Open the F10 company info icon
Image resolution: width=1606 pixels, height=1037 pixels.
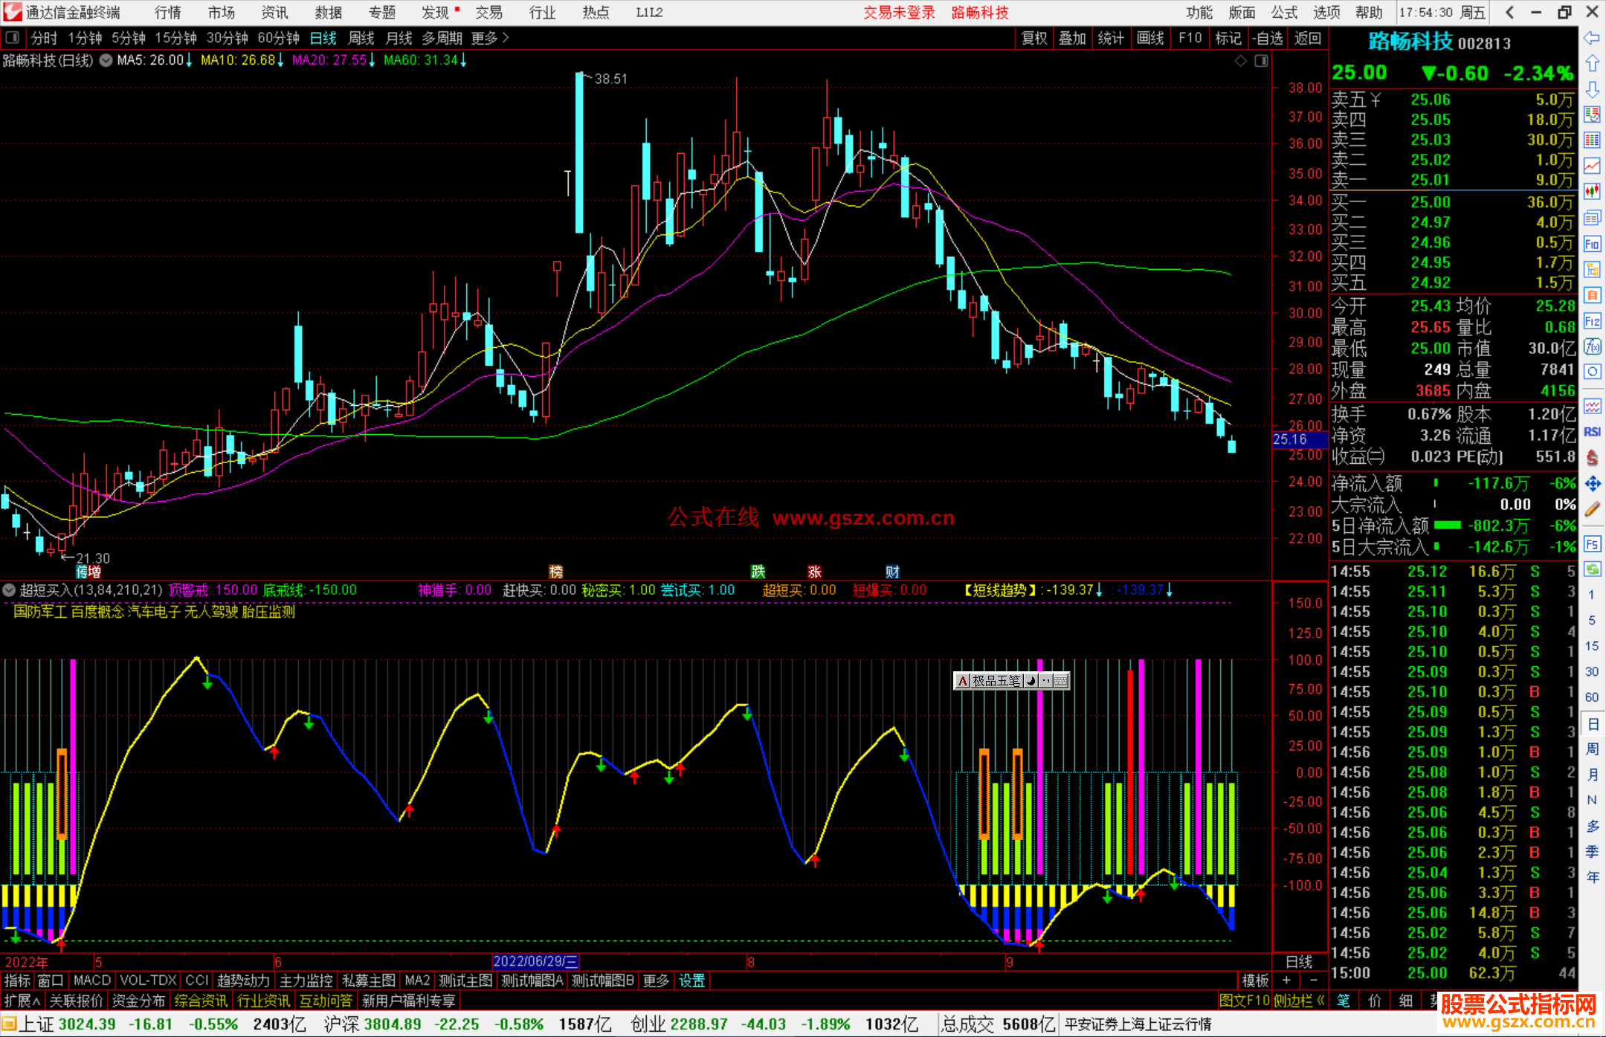1592,244
